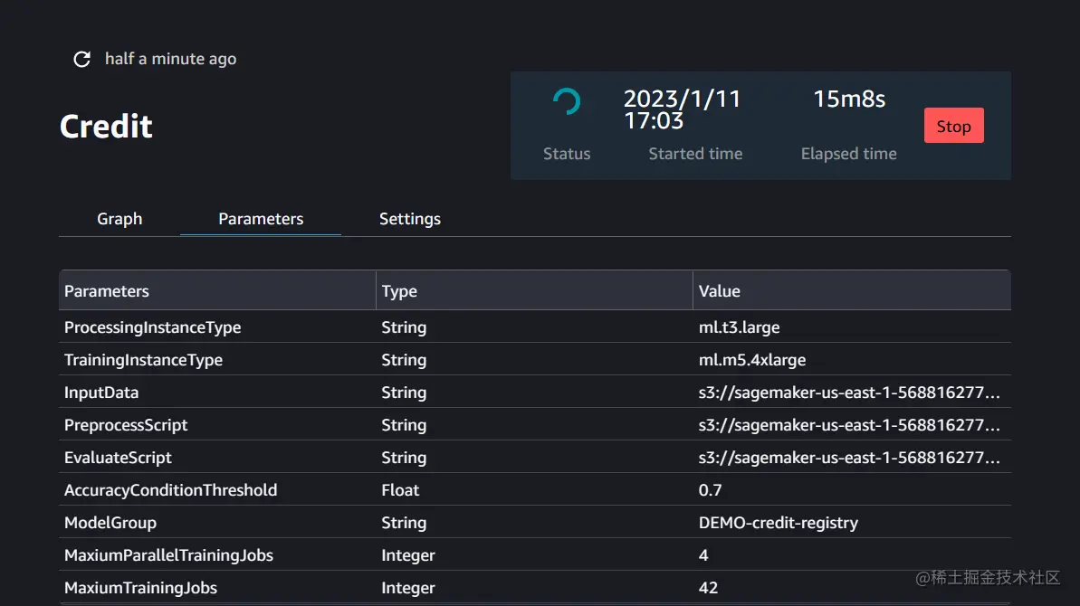Select the MaxiumParallelTrainingJobs parameter name
The width and height of the screenshot is (1080, 606).
click(x=168, y=555)
